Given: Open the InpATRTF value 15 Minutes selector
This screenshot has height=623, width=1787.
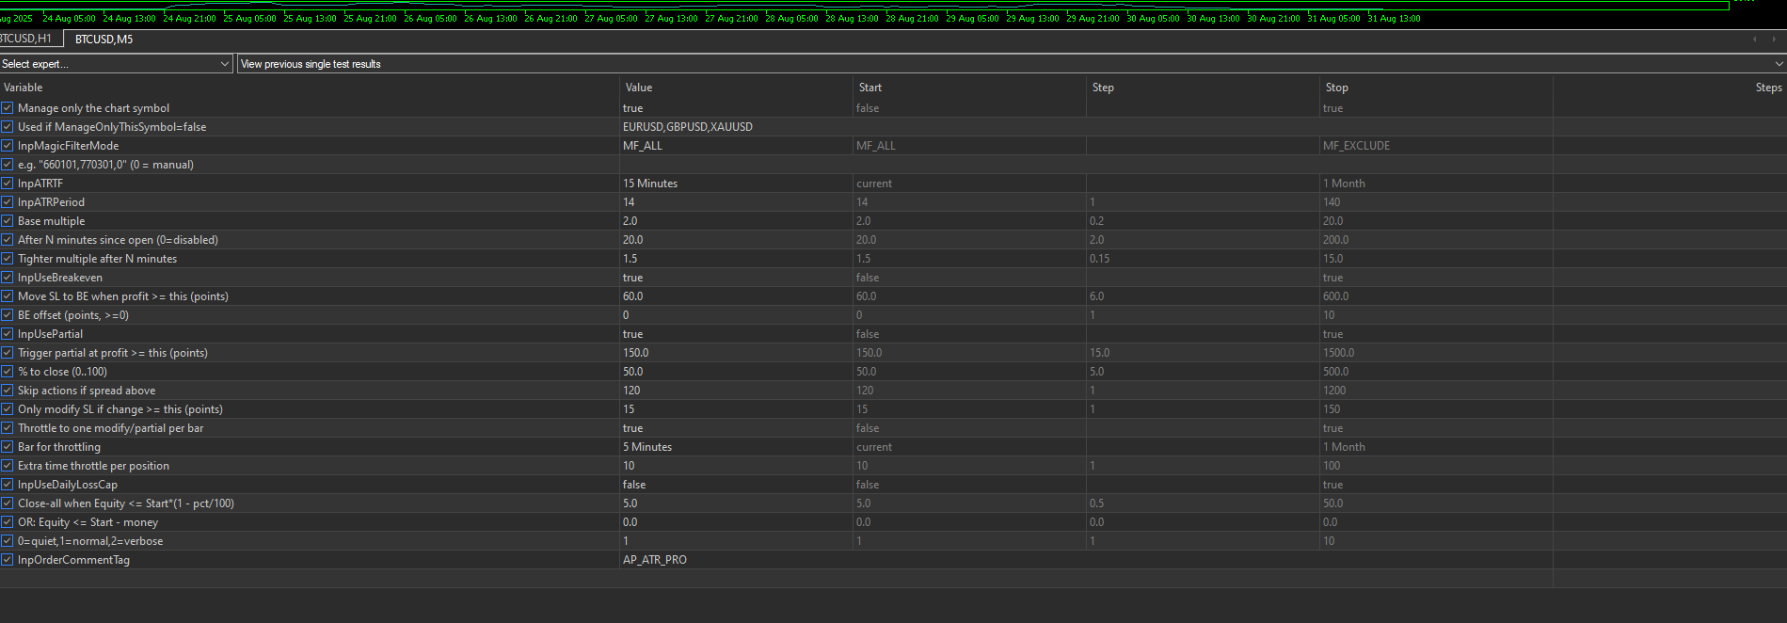Looking at the screenshot, I should [735, 184].
